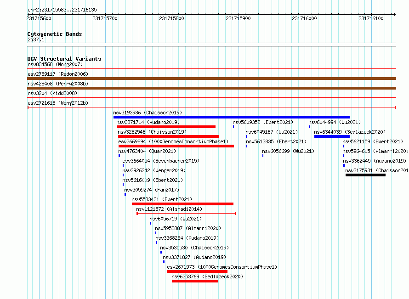409x299 pixels.
Task: Open nsv3371827 (Audano2019) variant text
Action: 194,257
